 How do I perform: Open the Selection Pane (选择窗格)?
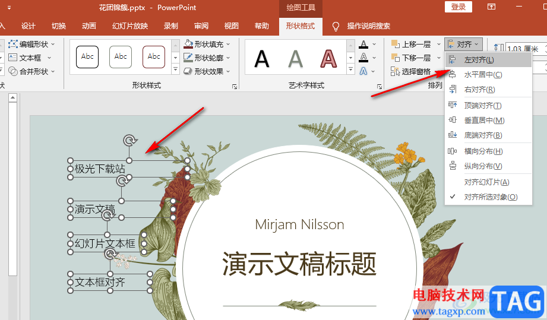410,71
